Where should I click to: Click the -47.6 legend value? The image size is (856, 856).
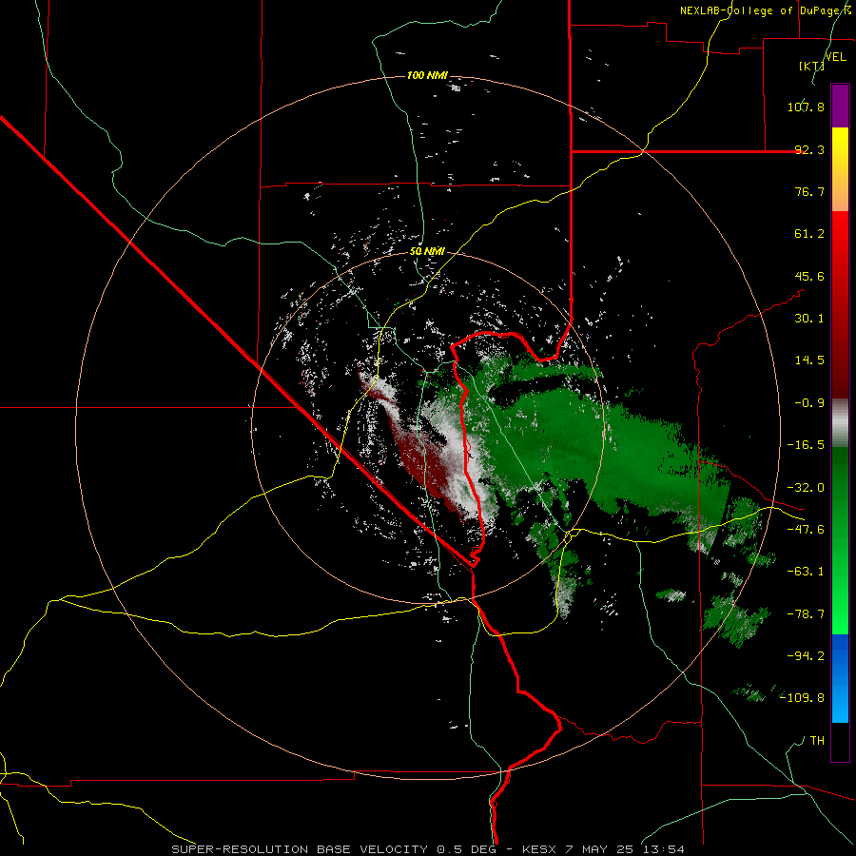click(x=806, y=530)
